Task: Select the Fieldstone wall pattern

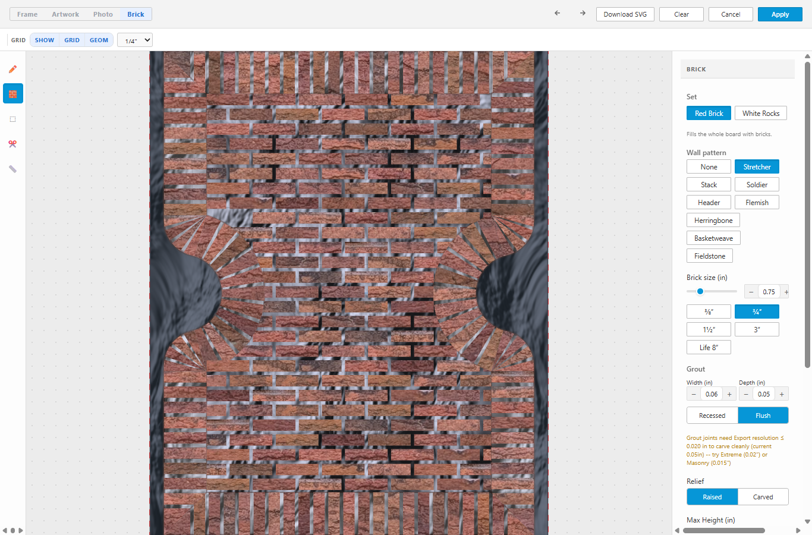Action: click(710, 256)
